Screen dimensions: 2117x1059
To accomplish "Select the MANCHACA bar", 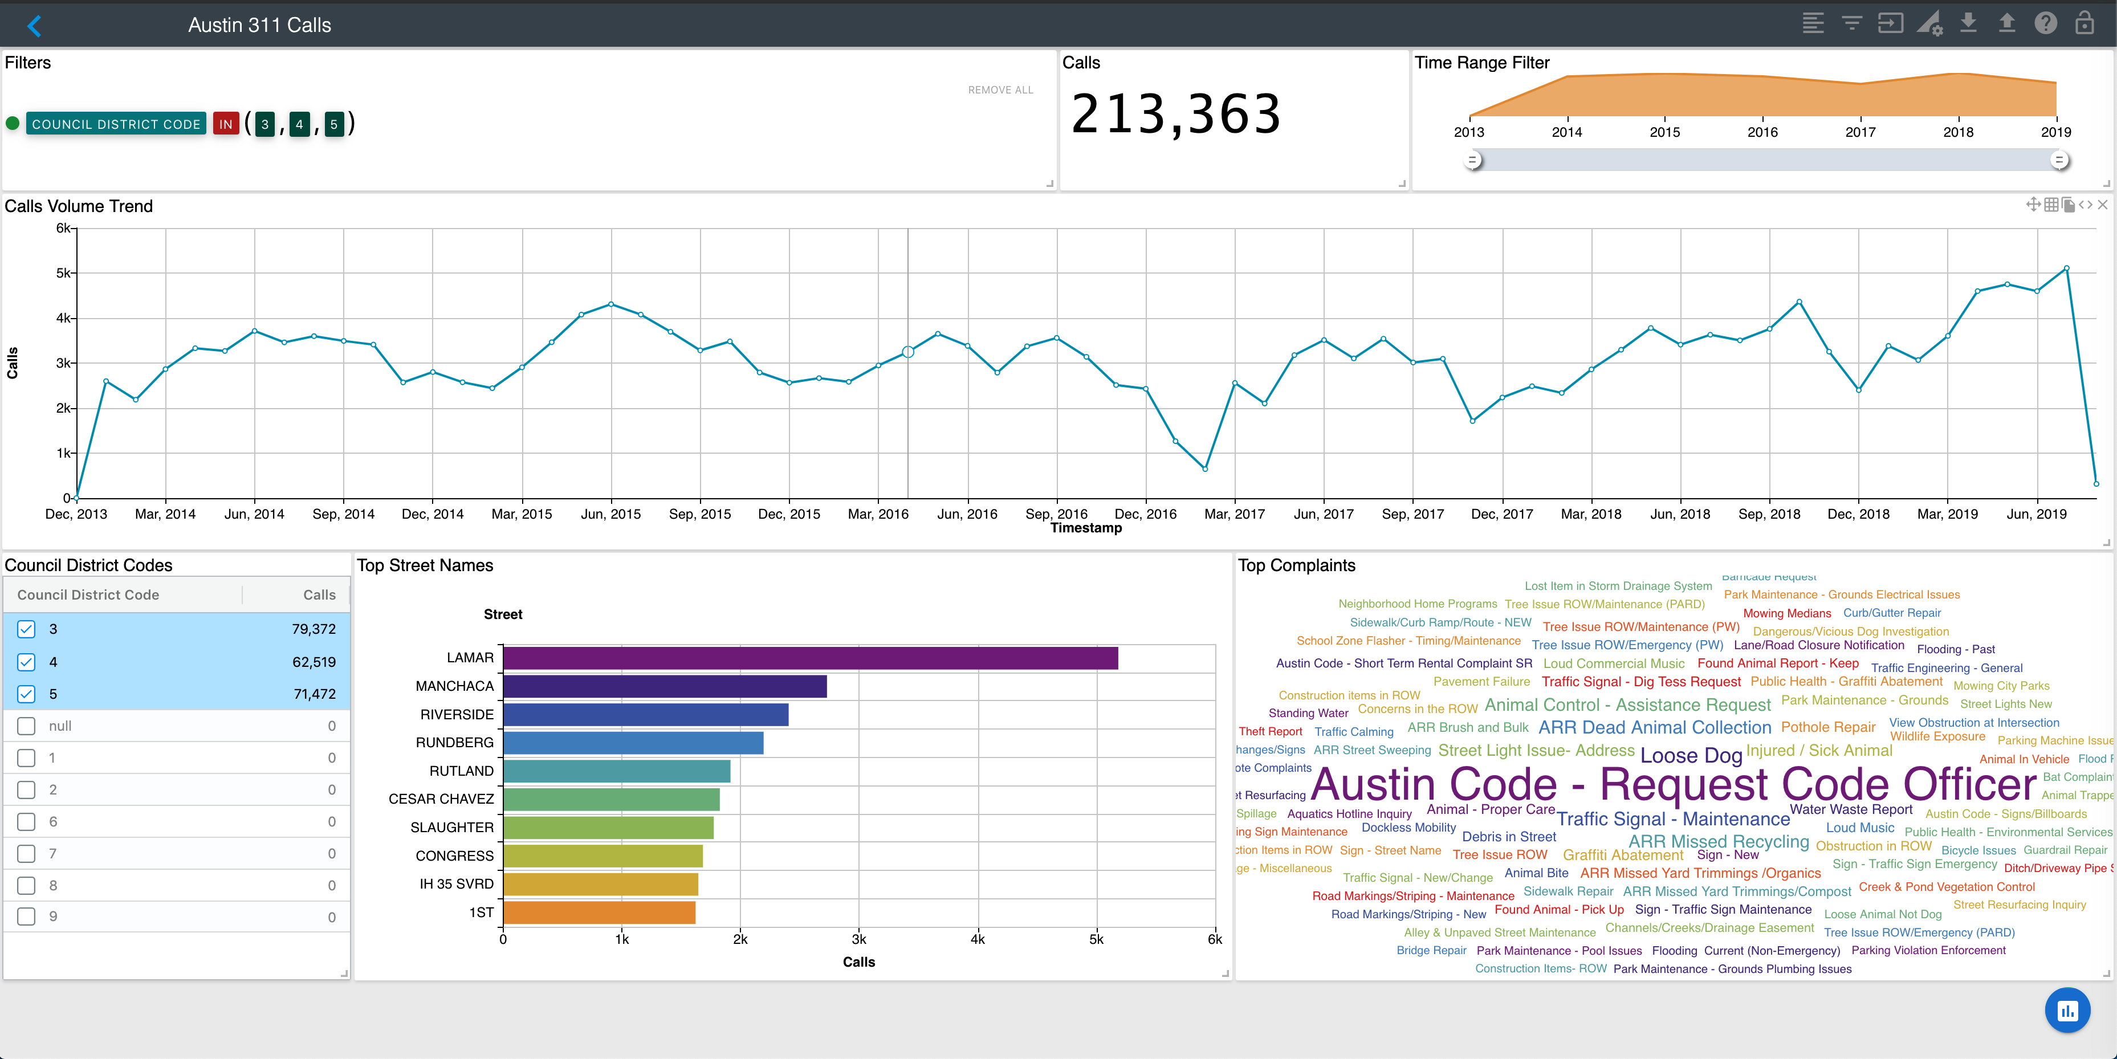I will (665, 687).
